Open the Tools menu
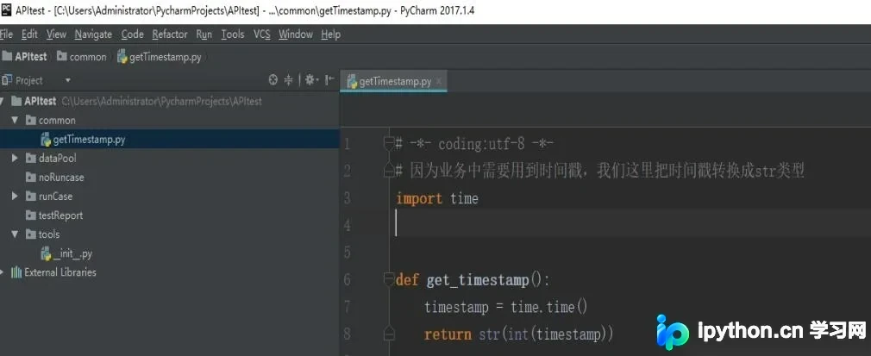The height and width of the screenshot is (356, 871). [x=232, y=34]
